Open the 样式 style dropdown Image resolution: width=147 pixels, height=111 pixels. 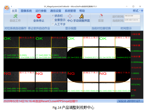pyautogui.click(x=136, y=11)
